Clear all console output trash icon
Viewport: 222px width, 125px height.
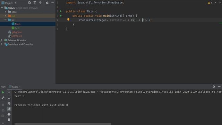coord(9,120)
